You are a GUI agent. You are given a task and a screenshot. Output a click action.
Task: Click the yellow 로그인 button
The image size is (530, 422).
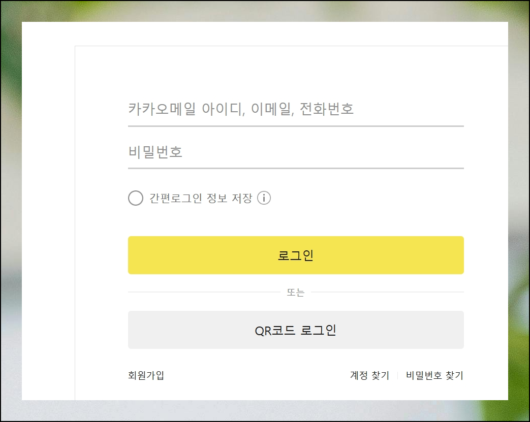click(296, 255)
